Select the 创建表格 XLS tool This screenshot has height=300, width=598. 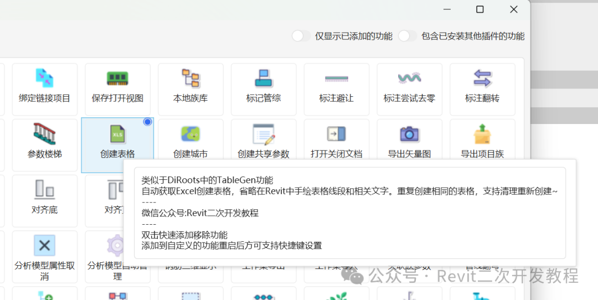(x=117, y=145)
